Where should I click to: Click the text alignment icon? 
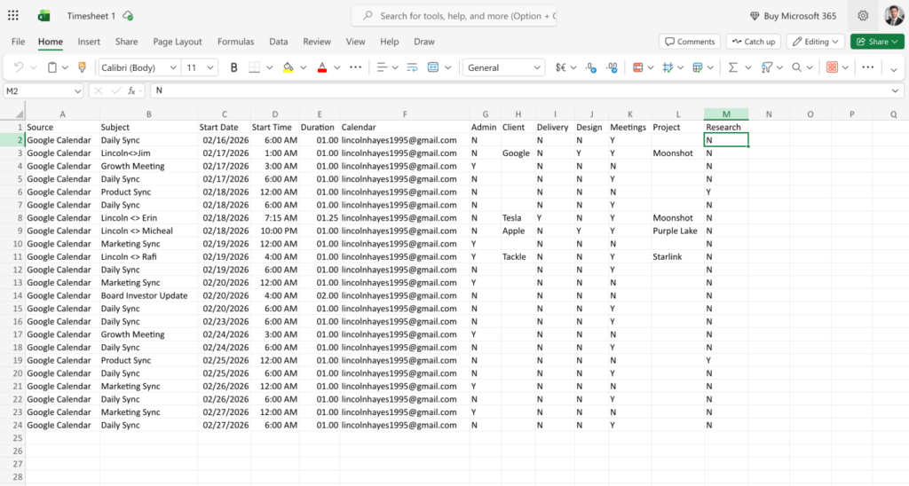click(x=382, y=67)
